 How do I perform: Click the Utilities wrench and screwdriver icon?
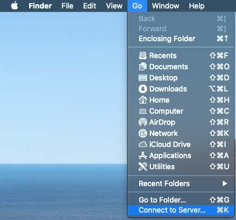(143, 167)
